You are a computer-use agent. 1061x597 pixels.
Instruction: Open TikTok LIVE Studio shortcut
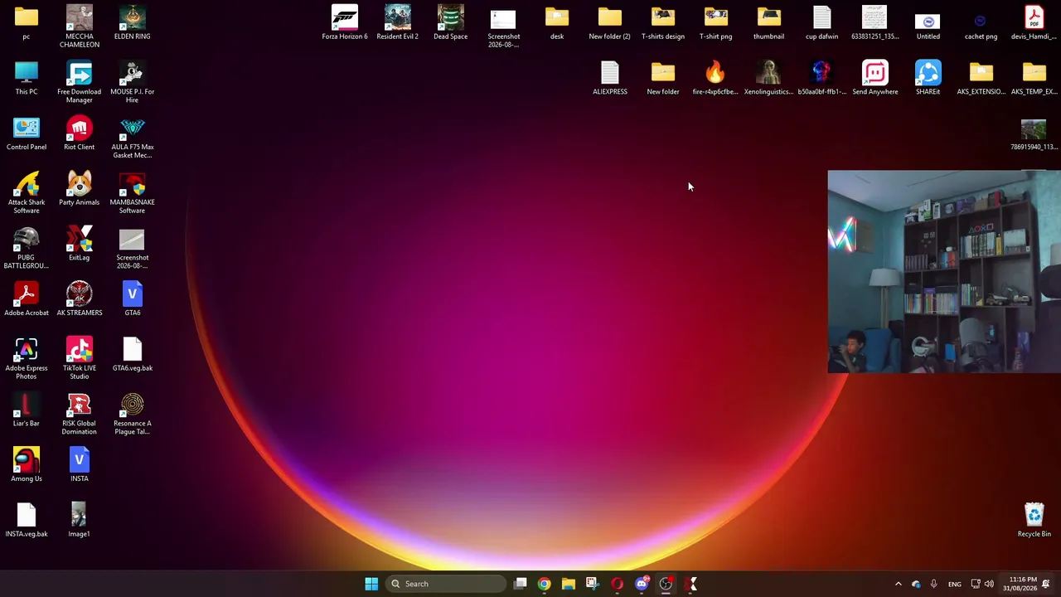coord(80,358)
